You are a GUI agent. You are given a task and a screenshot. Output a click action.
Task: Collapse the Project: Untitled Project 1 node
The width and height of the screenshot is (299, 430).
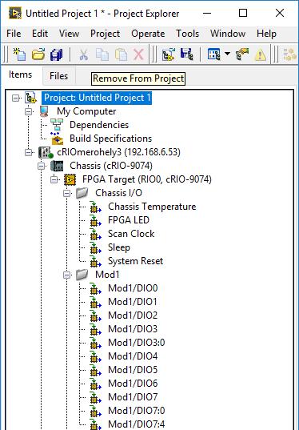coord(16,98)
